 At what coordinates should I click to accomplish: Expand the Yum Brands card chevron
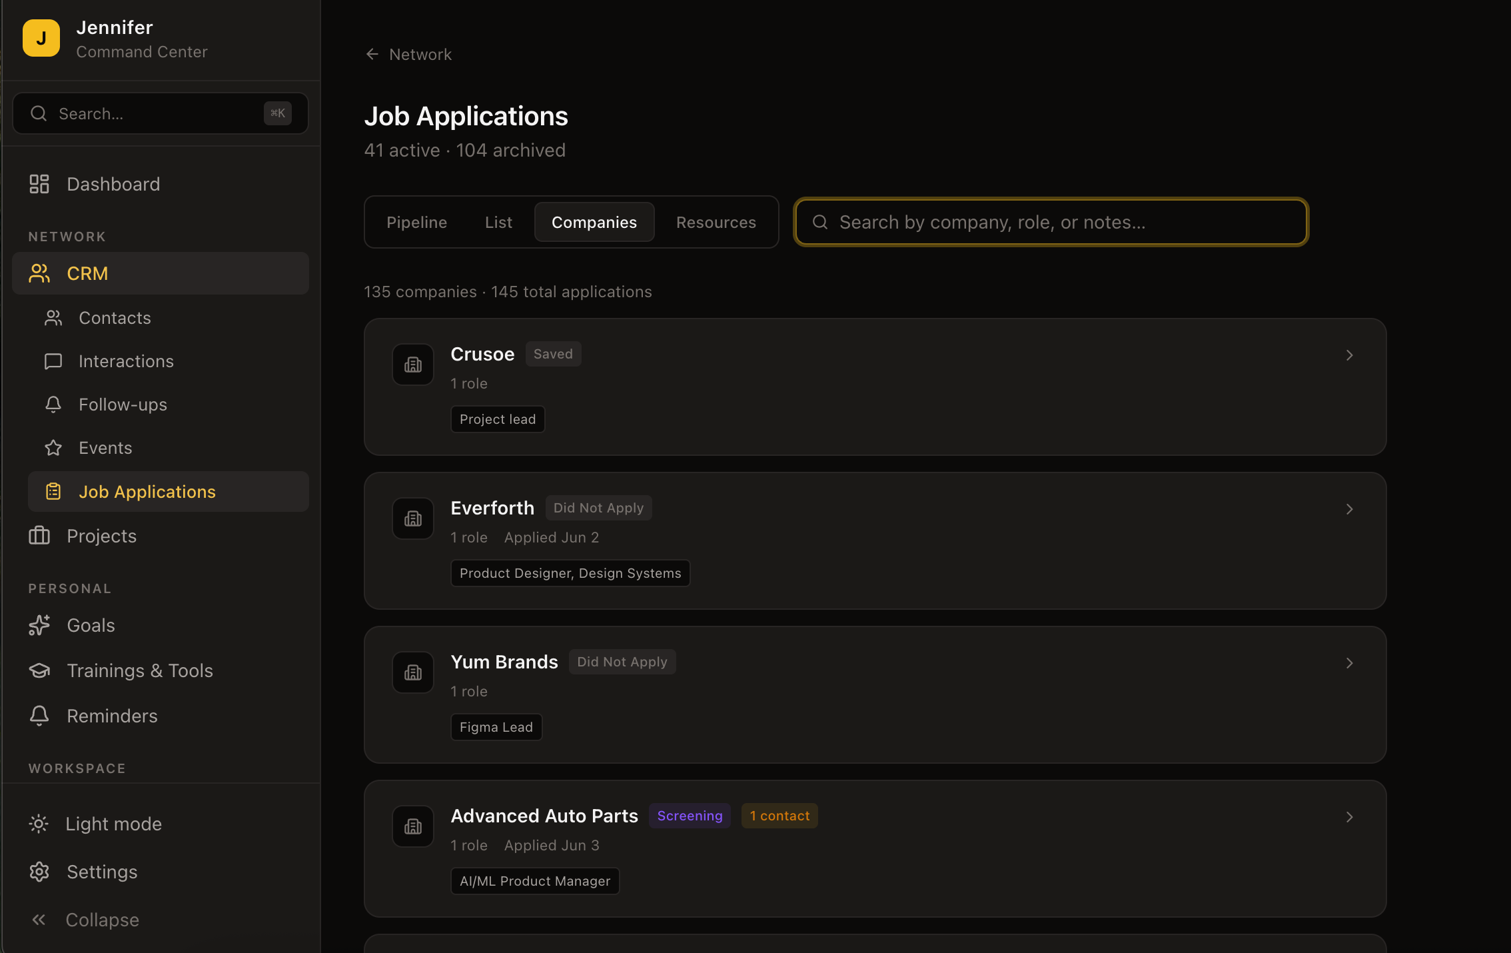[x=1350, y=663]
